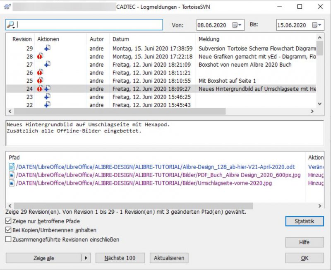Load more with 'Nächste 100' button
Screen dimensions: 331x270
coord(120,258)
